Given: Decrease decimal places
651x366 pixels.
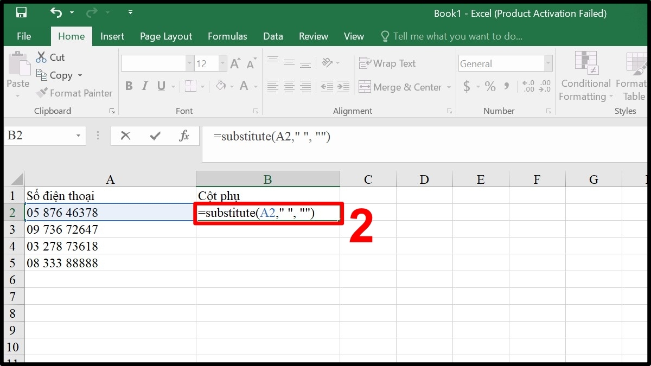Looking at the screenshot, I should (x=545, y=86).
